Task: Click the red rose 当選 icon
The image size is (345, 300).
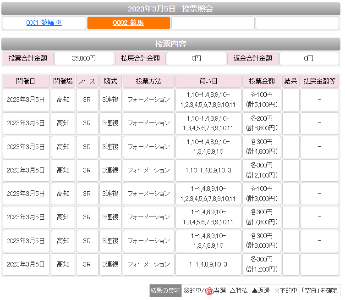Action: click(x=209, y=291)
